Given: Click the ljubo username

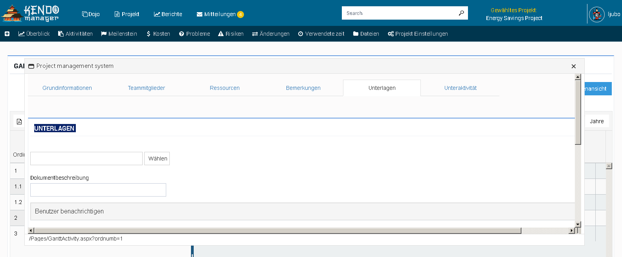Looking at the screenshot, I should [x=614, y=14].
